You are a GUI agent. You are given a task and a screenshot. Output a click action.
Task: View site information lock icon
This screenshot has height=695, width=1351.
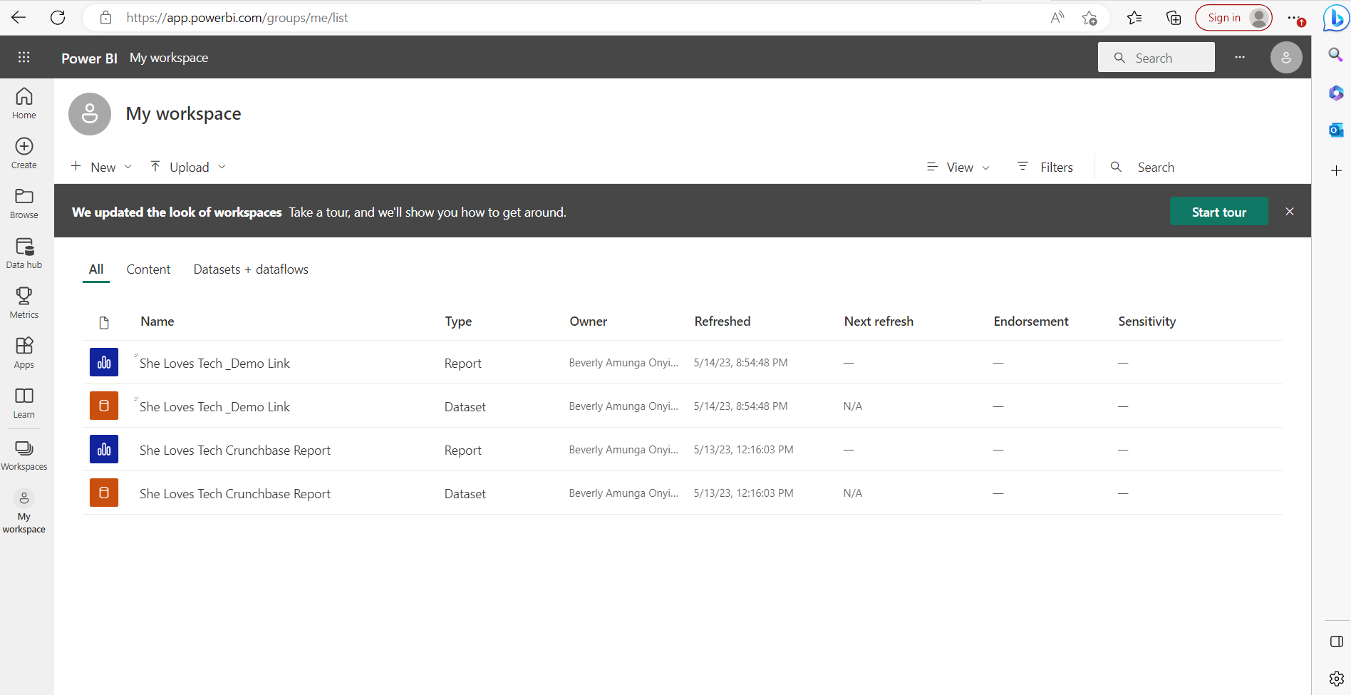click(x=105, y=18)
